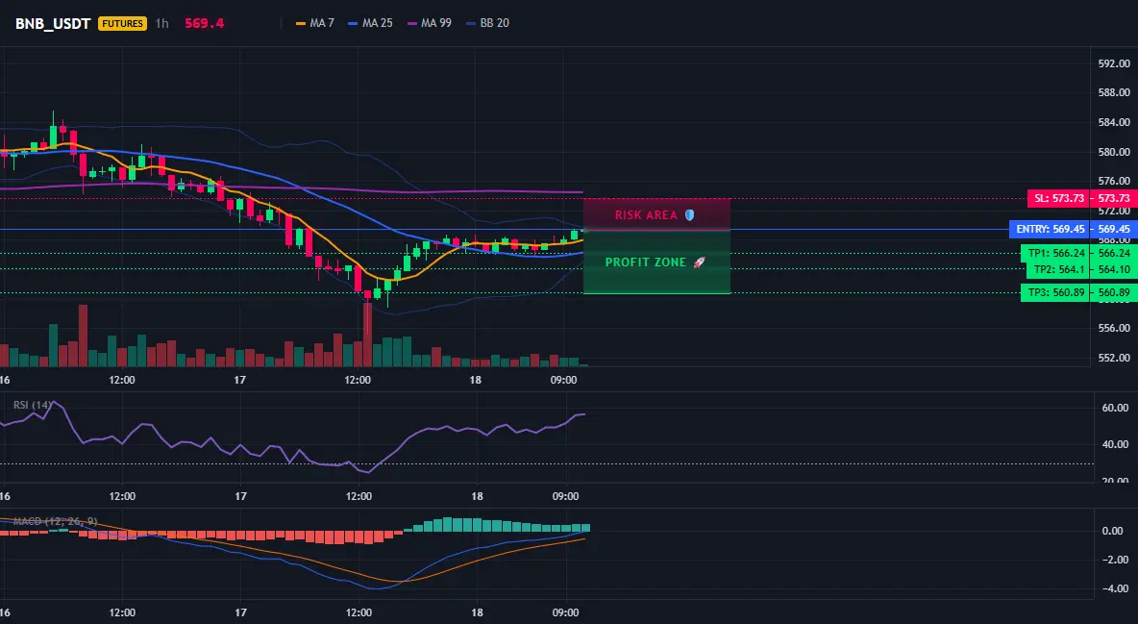
Task: Click the 18 date label under price chart
Action: (476, 380)
